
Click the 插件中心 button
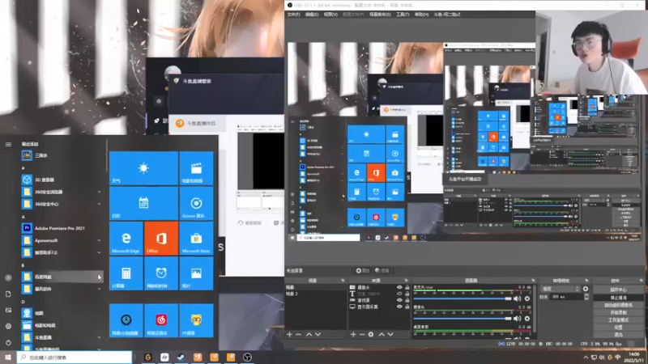coord(618,290)
